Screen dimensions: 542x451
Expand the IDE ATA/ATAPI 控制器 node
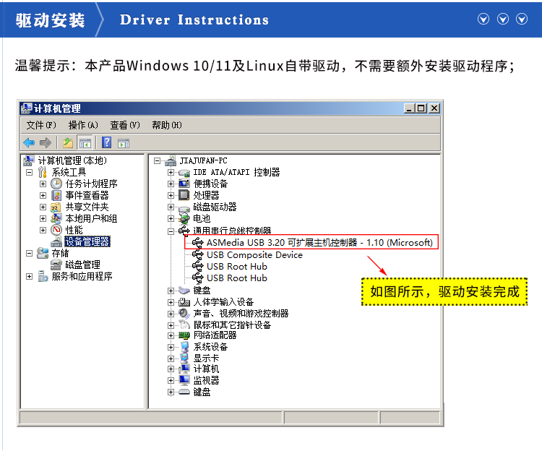tap(171, 172)
